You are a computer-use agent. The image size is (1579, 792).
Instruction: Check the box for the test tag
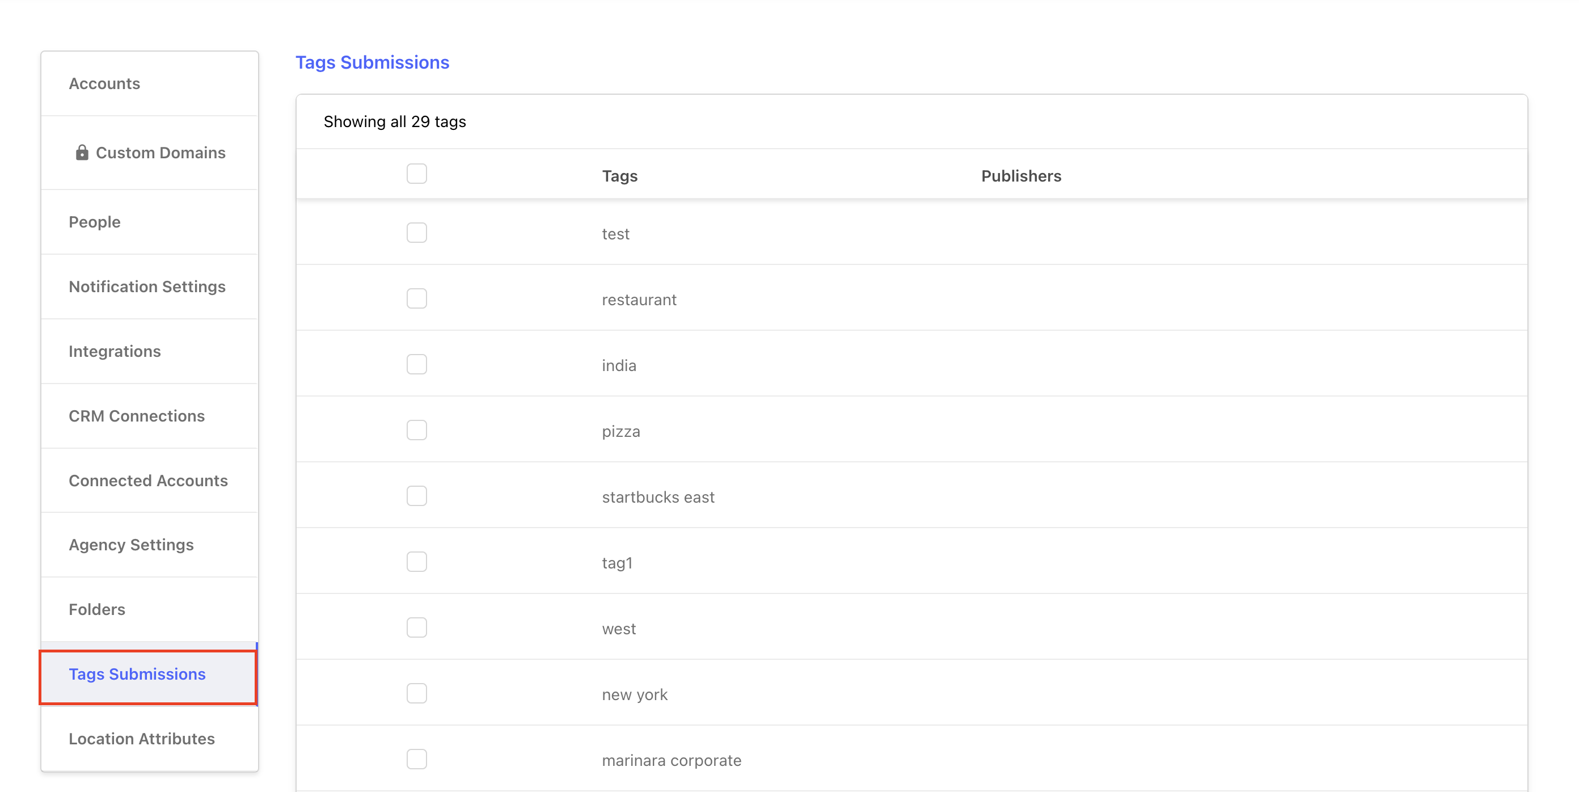click(x=417, y=233)
